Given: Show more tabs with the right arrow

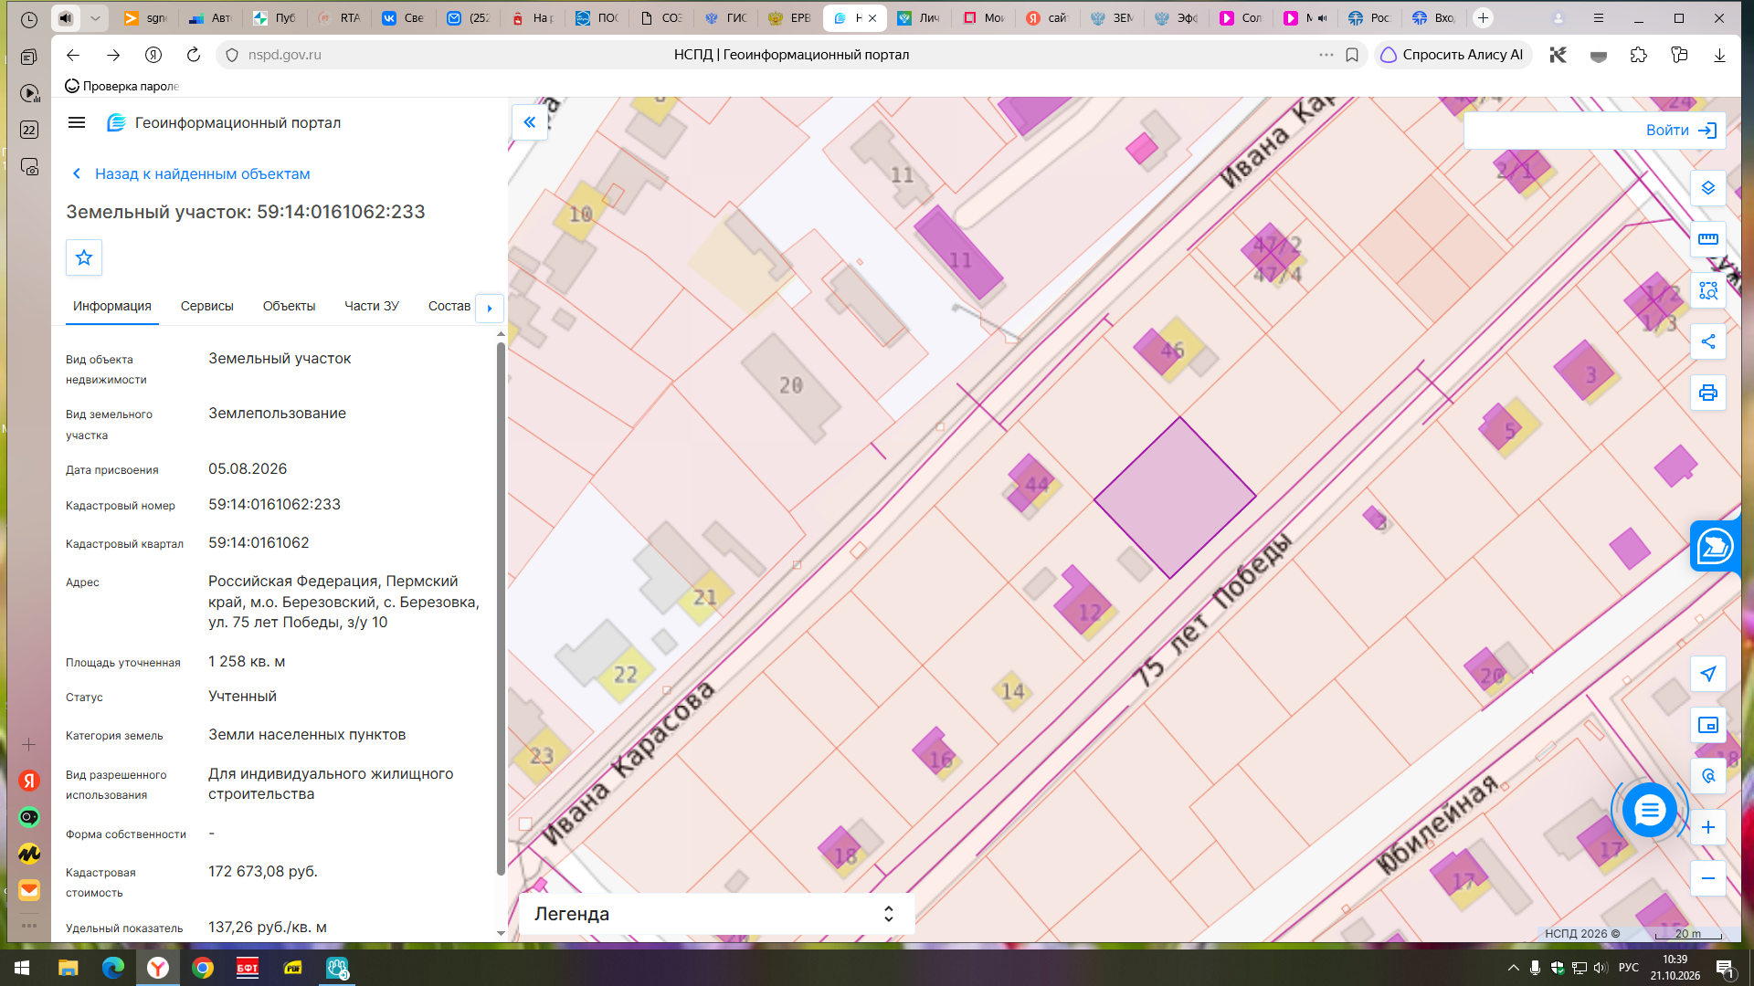Looking at the screenshot, I should (490, 308).
